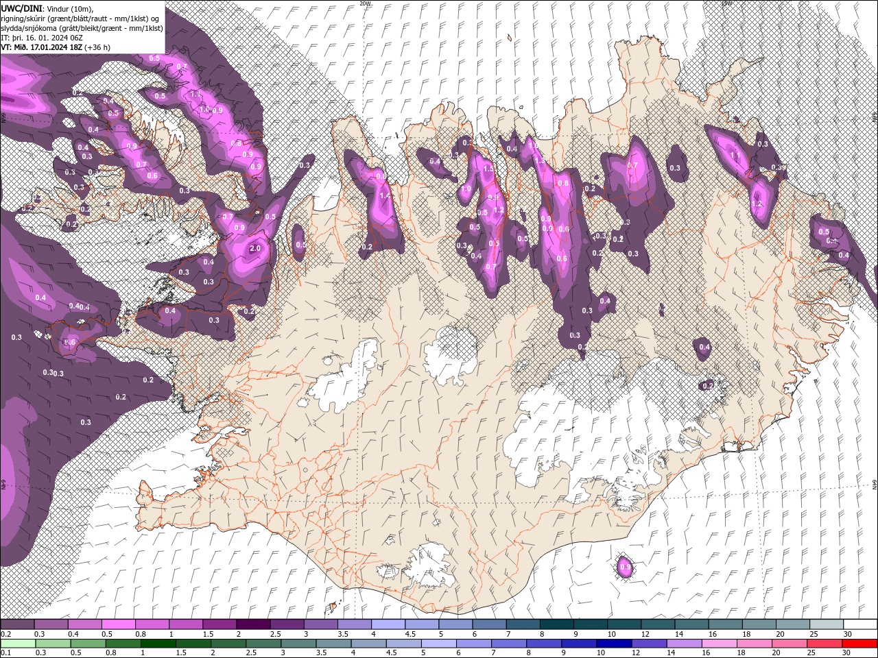
Task: Click the '20W' longitude label at the top edge
Action: click(x=365, y=3)
